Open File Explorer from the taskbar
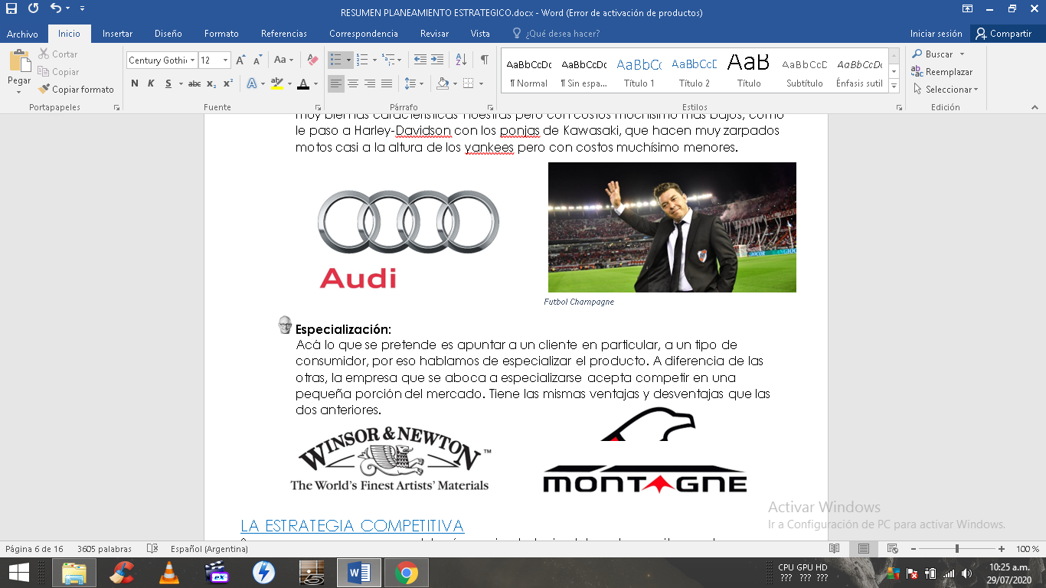The image size is (1046, 588). [74, 573]
